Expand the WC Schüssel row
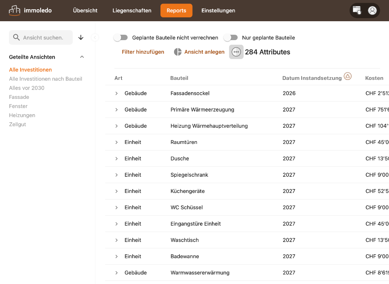The image size is (389, 284). coord(116,208)
